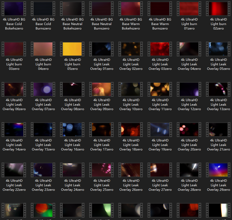Select Light Leak Overlay 15zero thumbnail
232x220 pixels.
(x=43, y=130)
